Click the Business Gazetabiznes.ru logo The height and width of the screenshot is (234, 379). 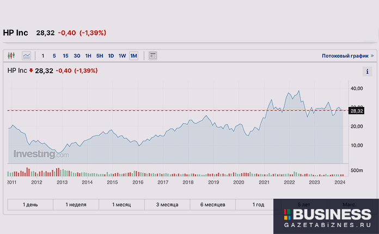[x=326, y=216]
